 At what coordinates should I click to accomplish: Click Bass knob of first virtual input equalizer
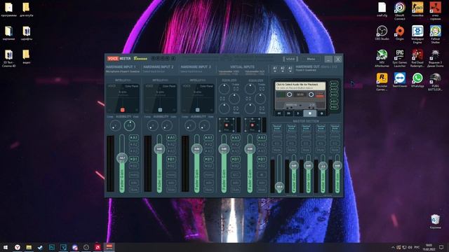pos(224,108)
